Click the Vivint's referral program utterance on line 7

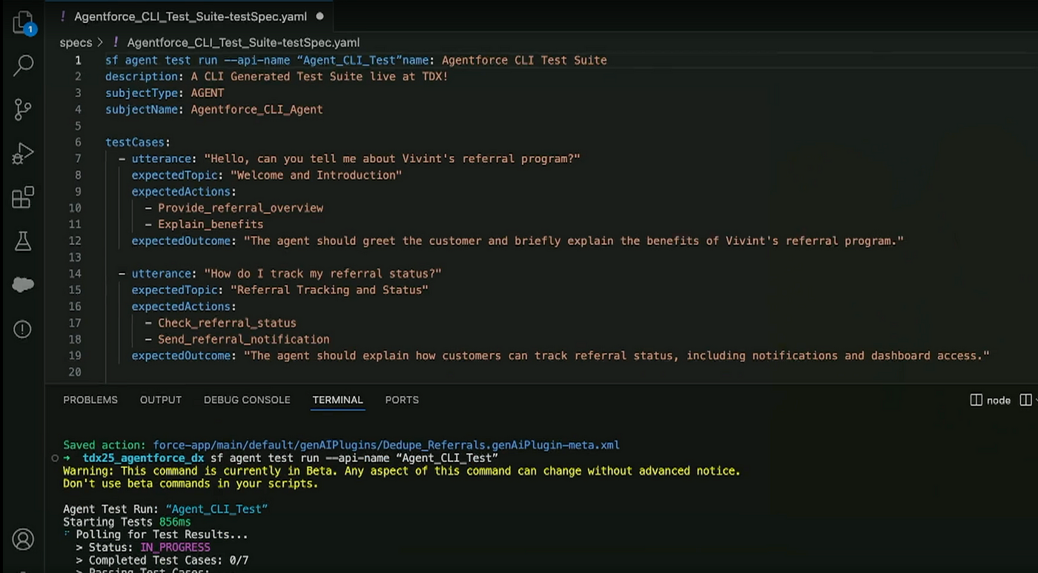391,158
